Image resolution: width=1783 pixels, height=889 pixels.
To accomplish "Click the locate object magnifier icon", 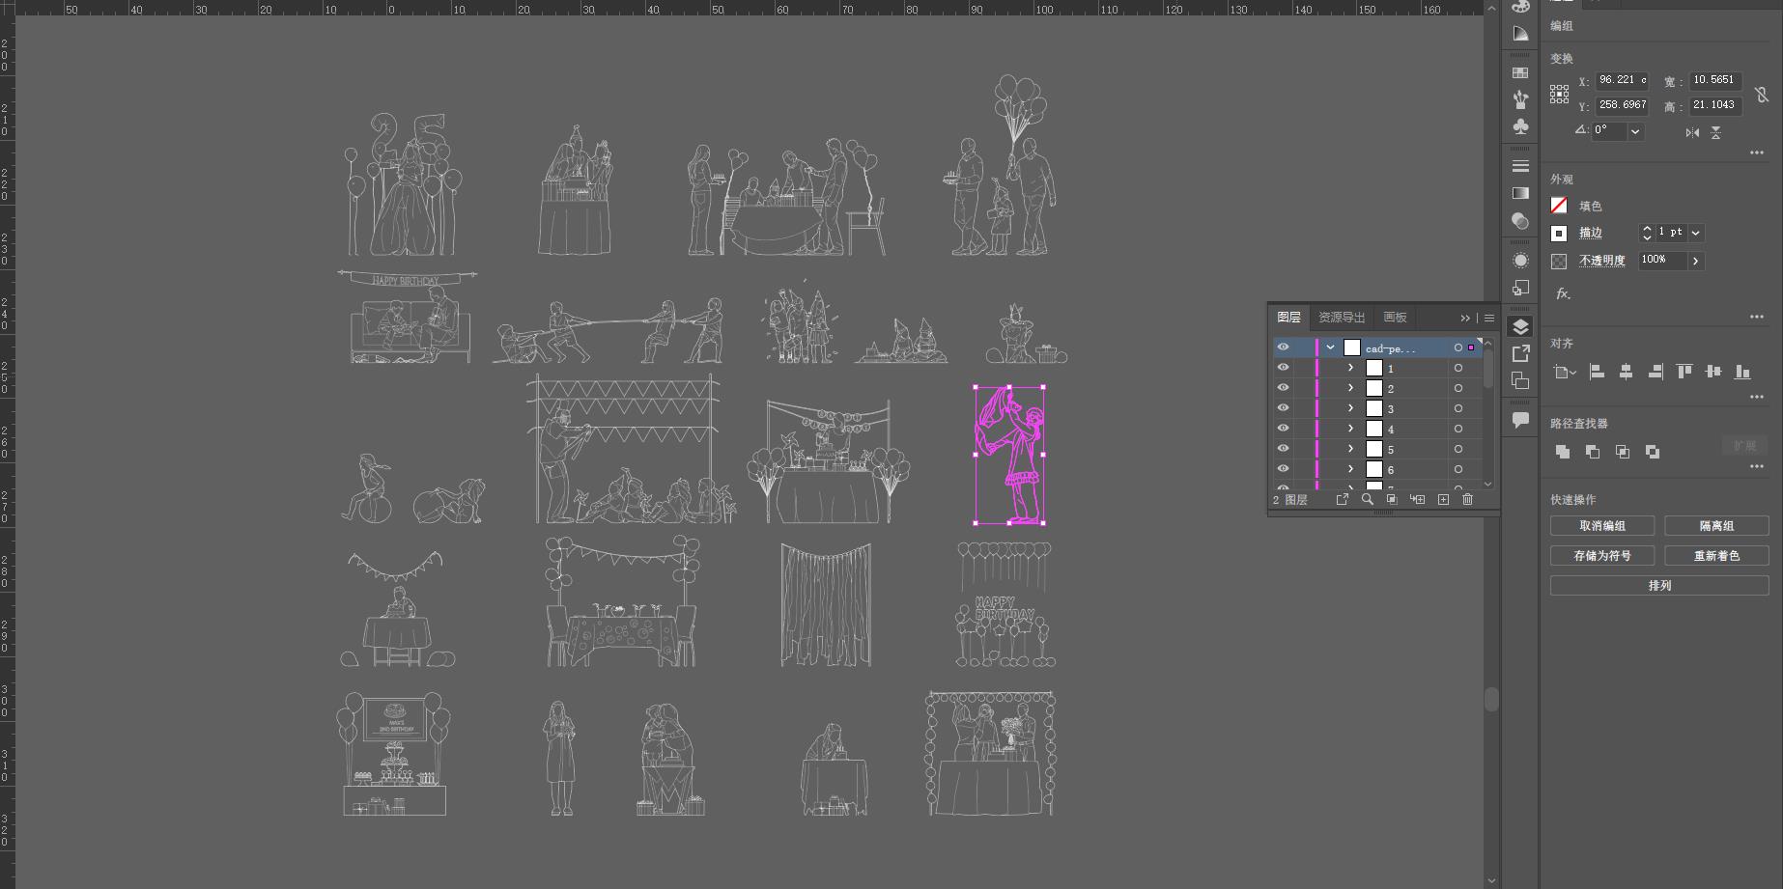I will pos(1367,499).
